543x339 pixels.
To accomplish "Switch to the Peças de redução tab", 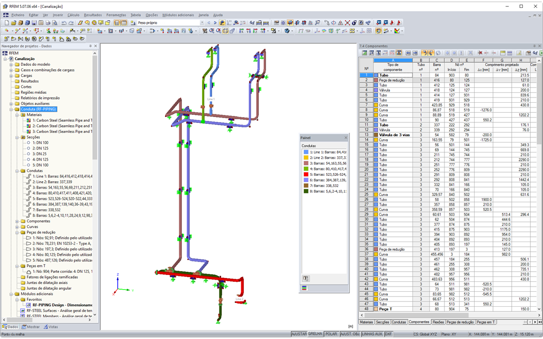I will (x=460, y=322).
